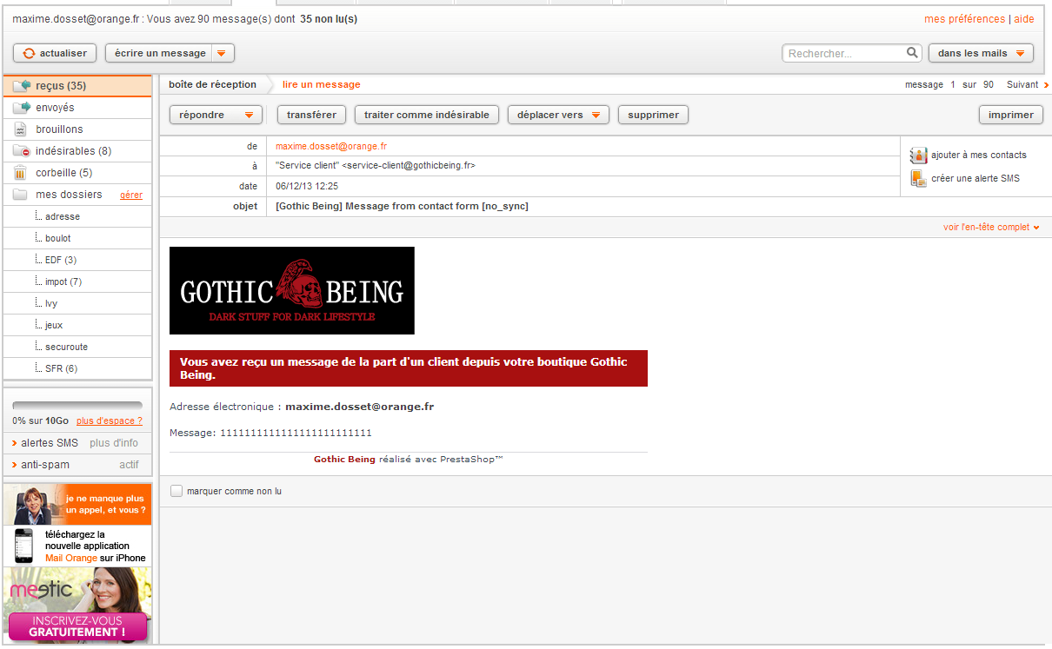Click the envoyés sent folder icon

[x=22, y=108]
